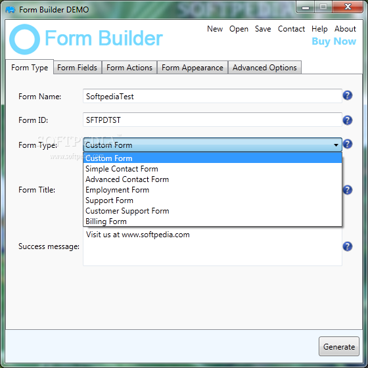Click Open in the top menu
This screenshot has height=368, width=368.
[x=239, y=29]
